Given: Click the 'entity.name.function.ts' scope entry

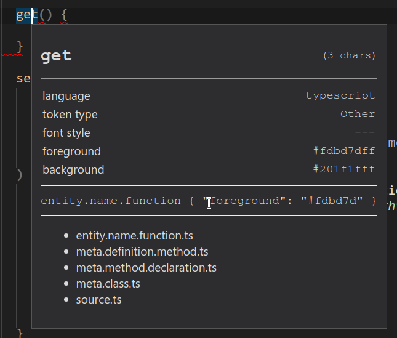Looking at the screenshot, I should click(x=134, y=236).
